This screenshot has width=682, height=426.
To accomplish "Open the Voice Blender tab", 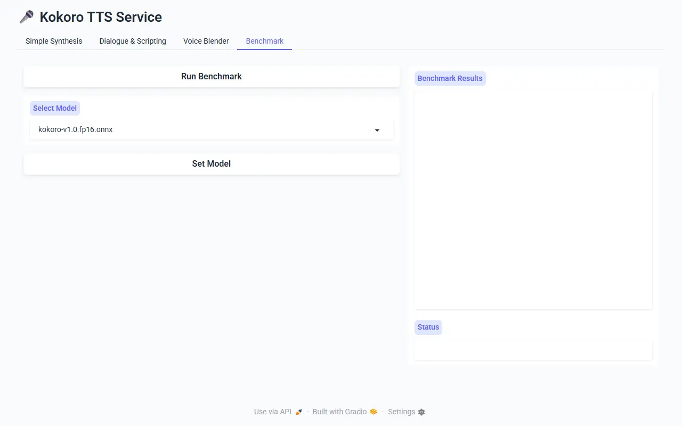I will pyautogui.click(x=206, y=41).
